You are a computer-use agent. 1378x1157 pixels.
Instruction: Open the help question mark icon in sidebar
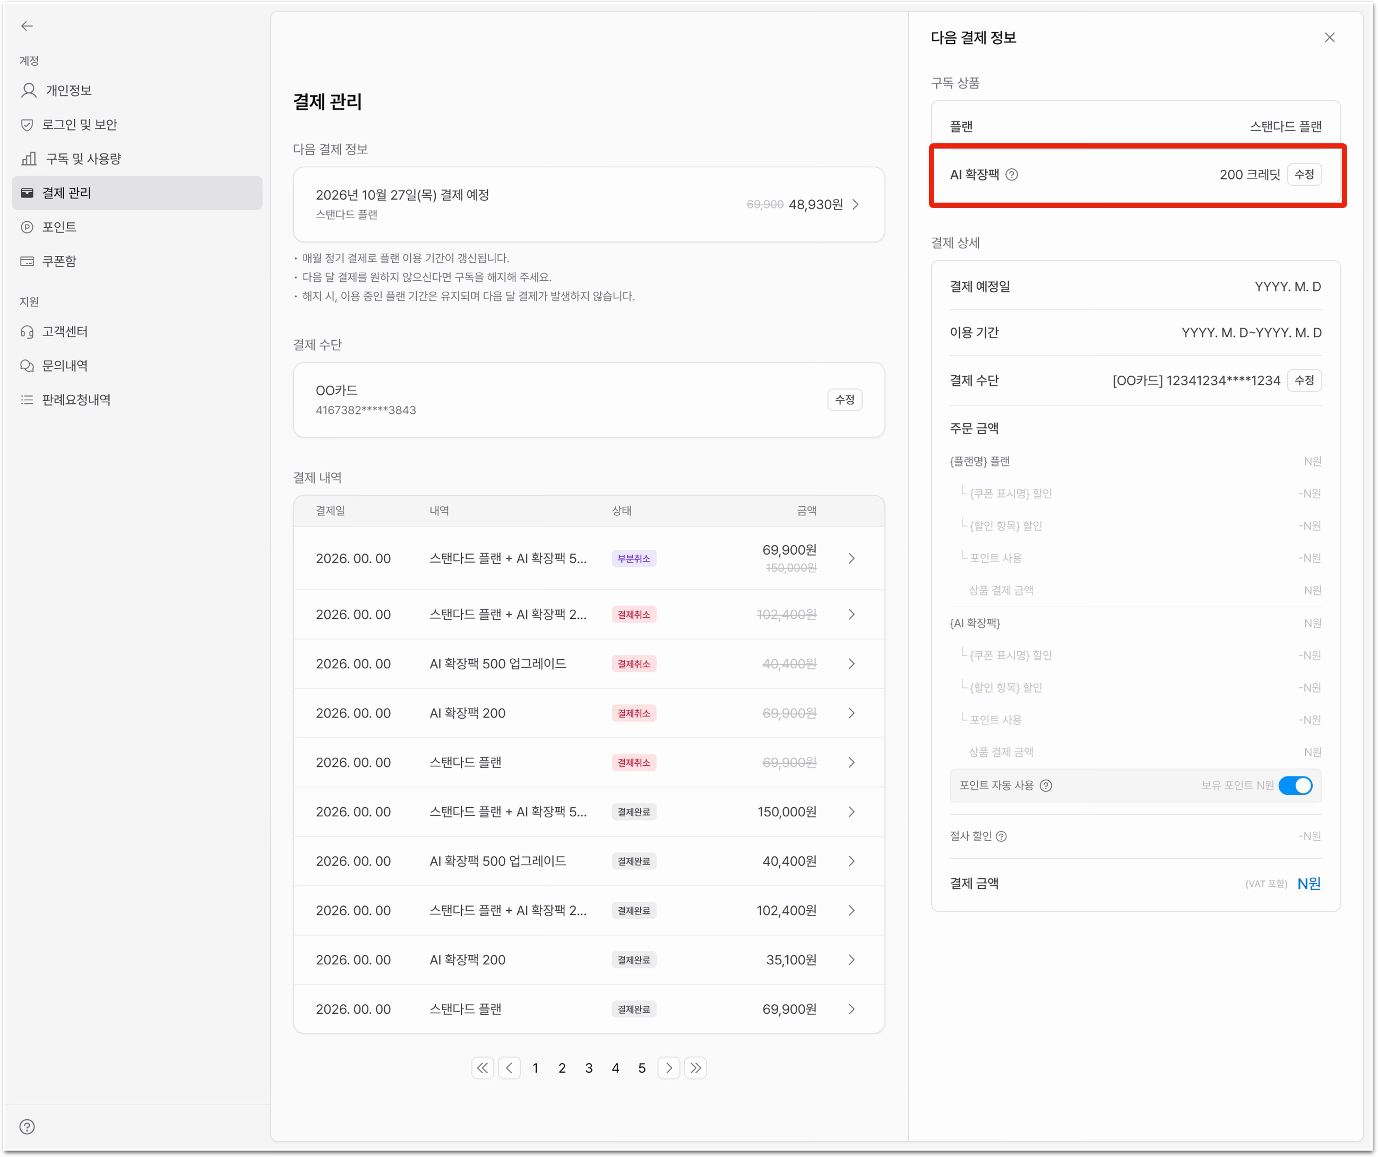coord(27,1127)
